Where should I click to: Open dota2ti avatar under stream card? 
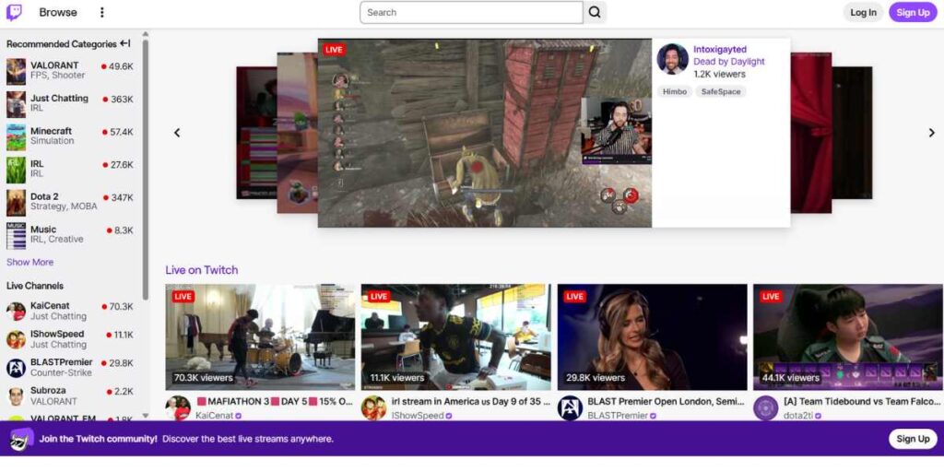click(x=765, y=407)
